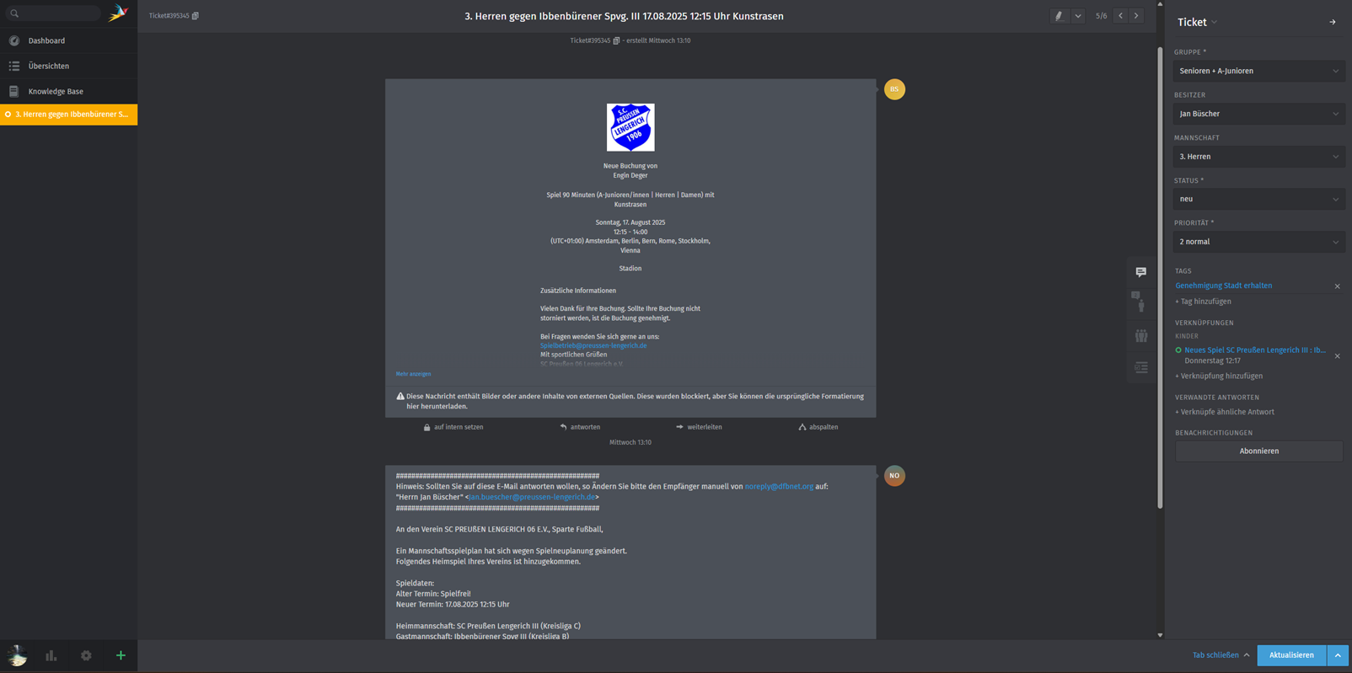Open the Status dropdown showing neu

tap(1258, 200)
